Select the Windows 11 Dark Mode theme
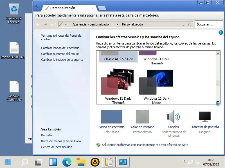This screenshot has height=168, width=225. 156,87
